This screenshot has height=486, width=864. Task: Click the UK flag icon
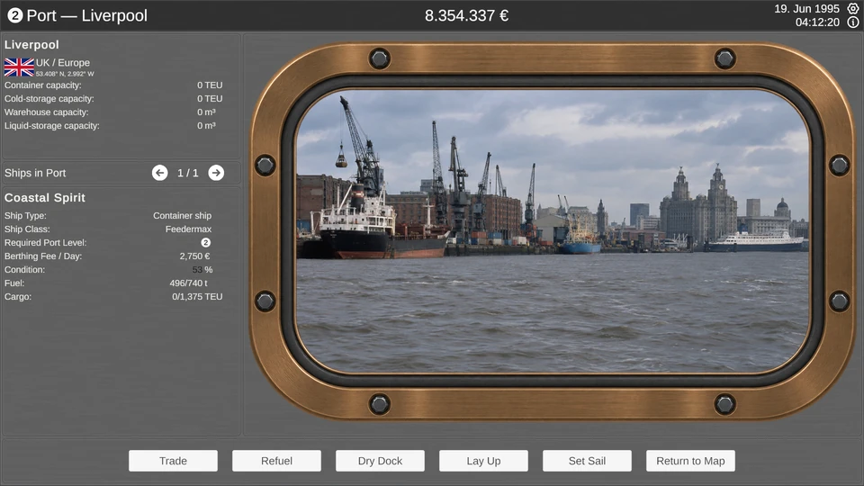[19, 67]
